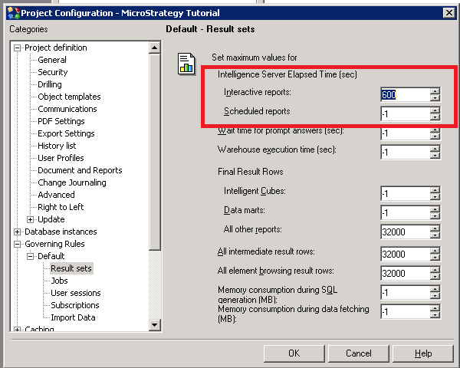Click the categories tree scrollbar thumb

pyautogui.click(x=155, y=152)
